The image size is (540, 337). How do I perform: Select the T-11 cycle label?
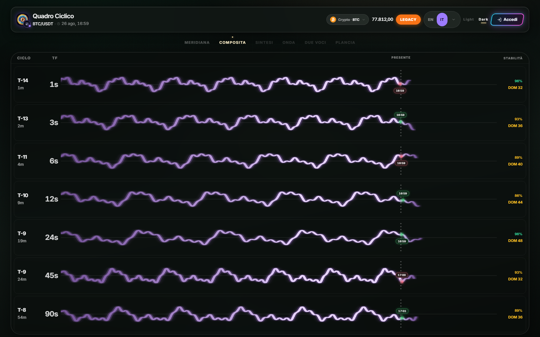pyautogui.click(x=22, y=157)
